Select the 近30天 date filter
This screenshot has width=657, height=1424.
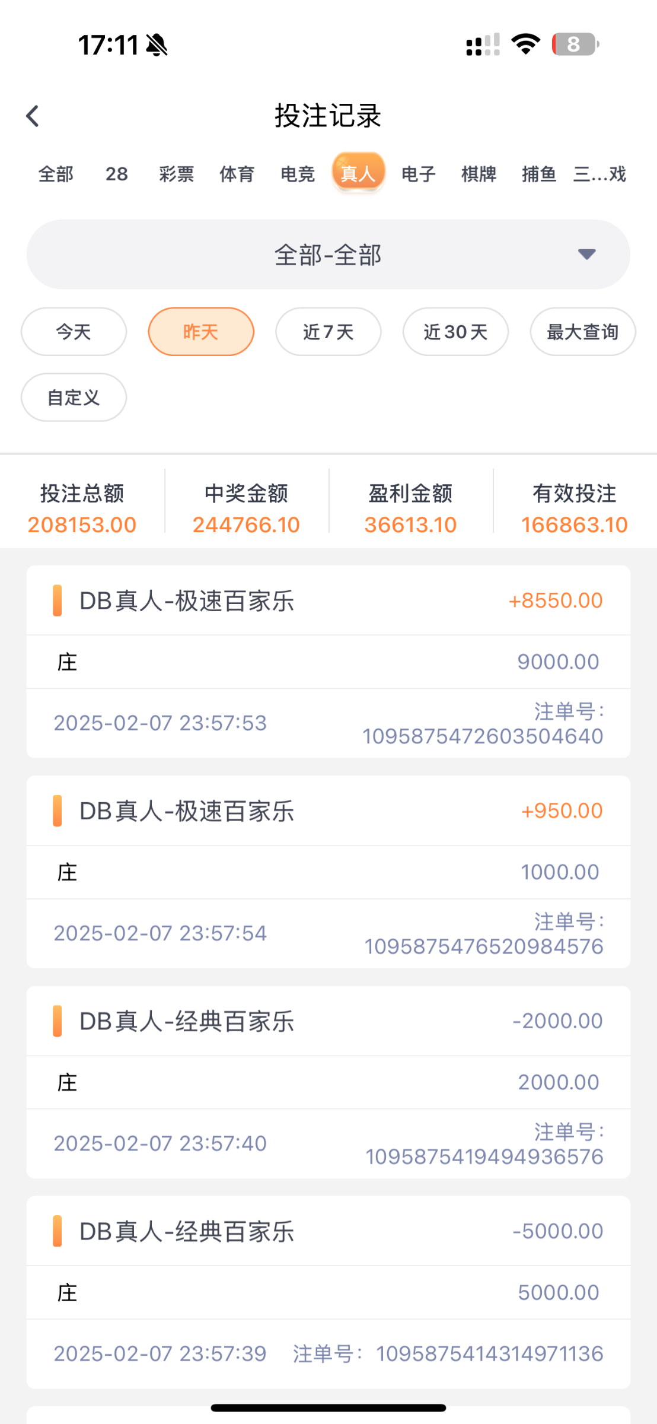tap(455, 332)
